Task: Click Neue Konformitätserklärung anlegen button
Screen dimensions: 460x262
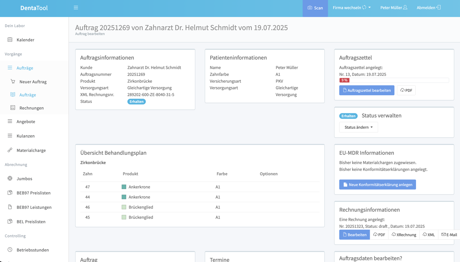Action: click(377, 184)
